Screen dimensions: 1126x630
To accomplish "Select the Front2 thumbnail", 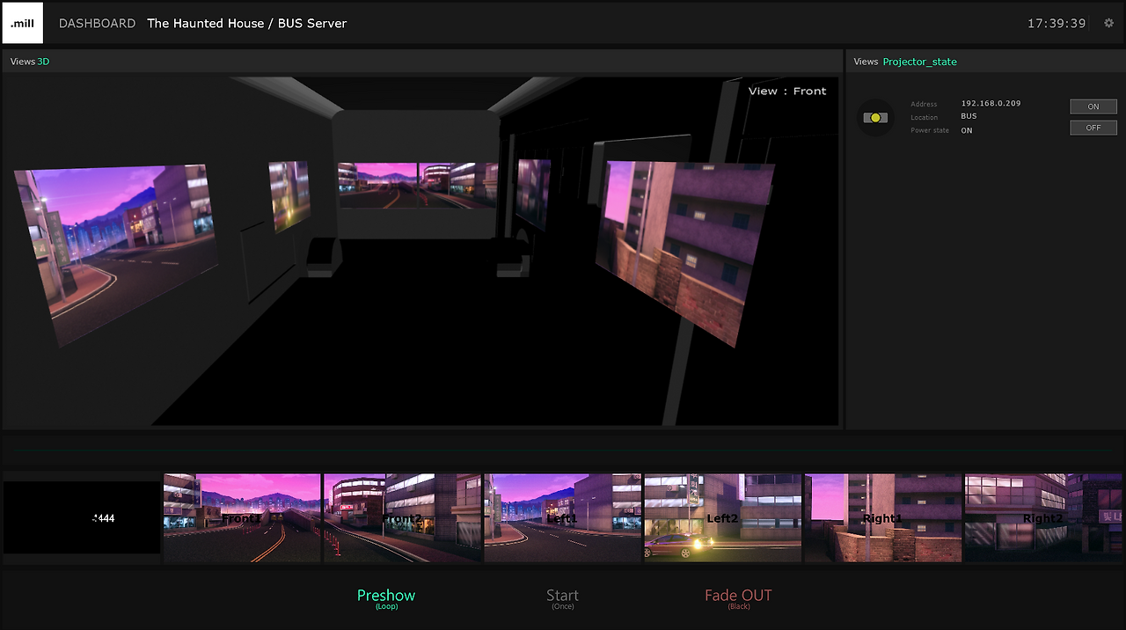I will (402, 518).
